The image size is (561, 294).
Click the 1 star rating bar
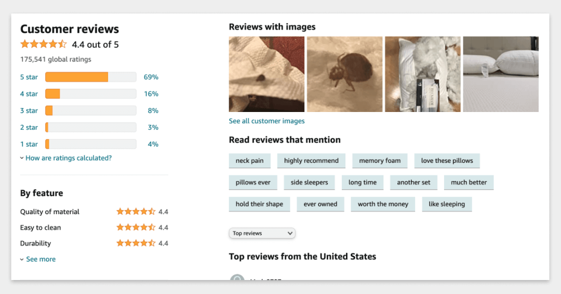tap(91, 144)
